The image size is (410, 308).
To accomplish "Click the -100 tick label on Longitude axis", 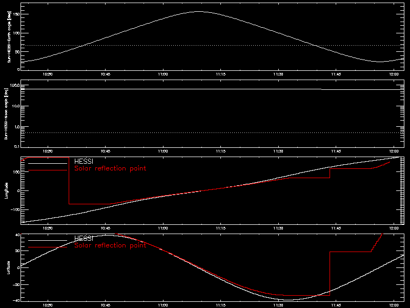I will pos(15,210).
